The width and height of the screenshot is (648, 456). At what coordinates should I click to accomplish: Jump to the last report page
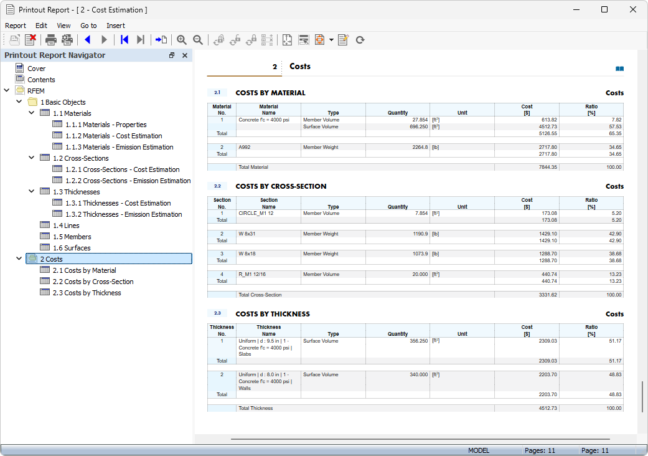[x=140, y=39]
